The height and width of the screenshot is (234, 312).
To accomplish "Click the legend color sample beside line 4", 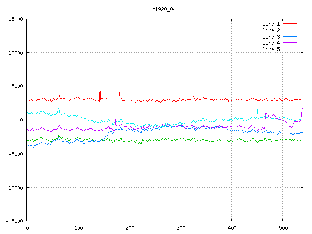I will pos(290,43).
